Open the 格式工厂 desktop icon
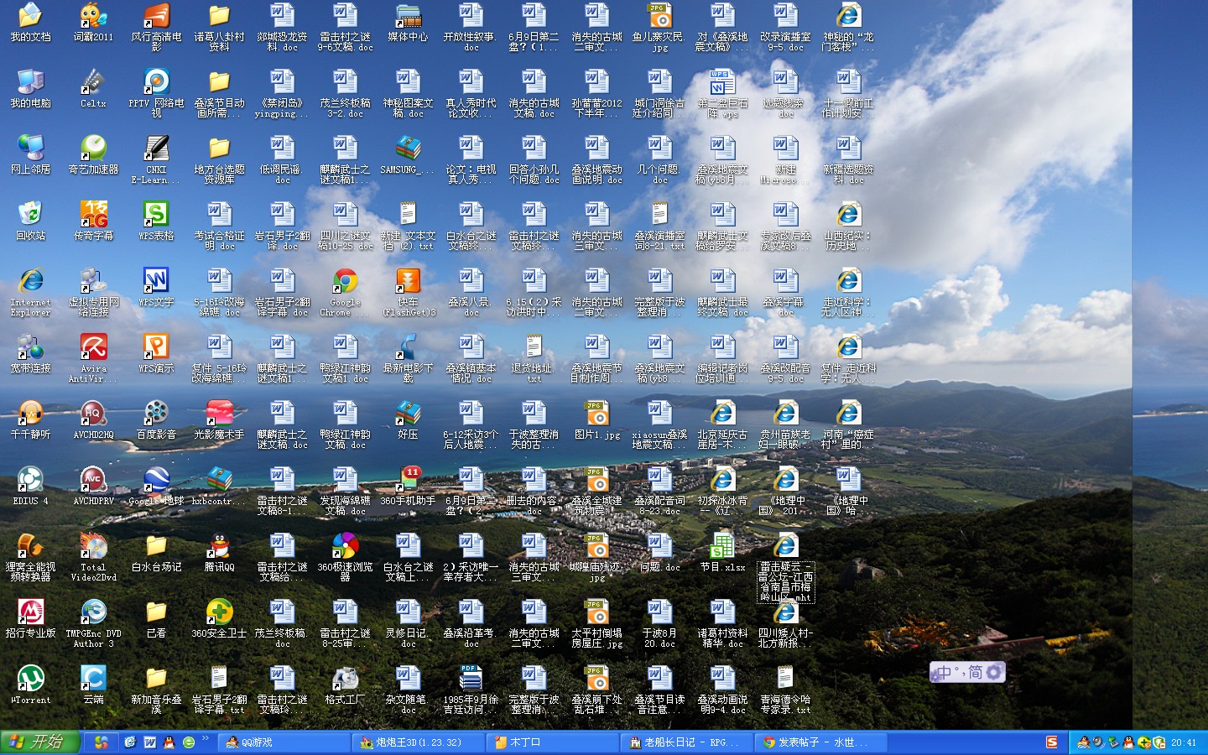Viewport: 1208px width, 755px height. pos(345,685)
